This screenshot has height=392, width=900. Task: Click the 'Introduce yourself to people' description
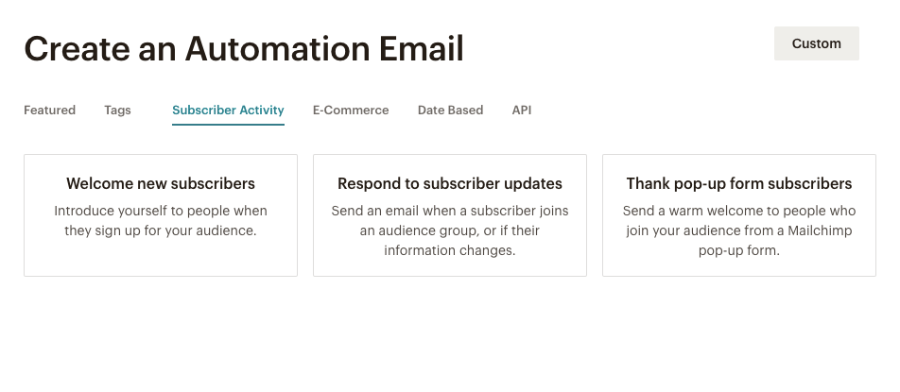161,211
